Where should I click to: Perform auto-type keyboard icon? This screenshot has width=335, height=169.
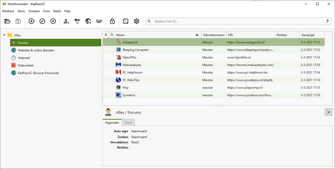(x=99, y=21)
